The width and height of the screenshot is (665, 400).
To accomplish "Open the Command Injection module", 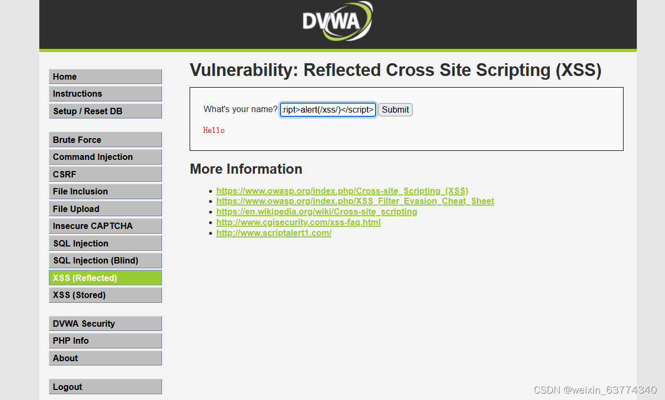I will [x=105, y=157].
